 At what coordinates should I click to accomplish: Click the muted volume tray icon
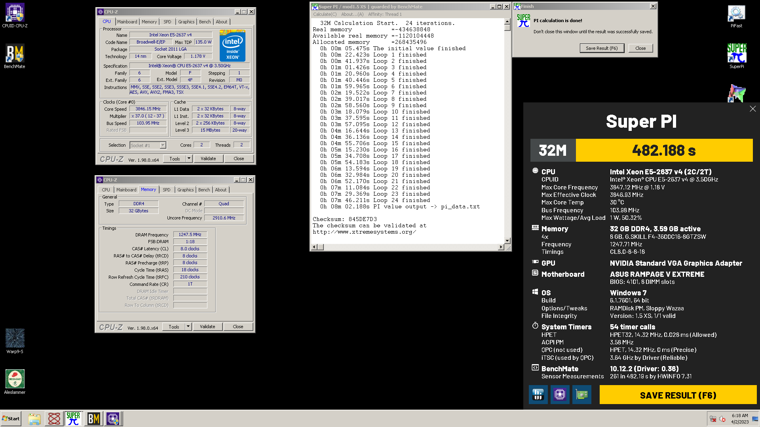pyautogui.click(x=722, y=419)
